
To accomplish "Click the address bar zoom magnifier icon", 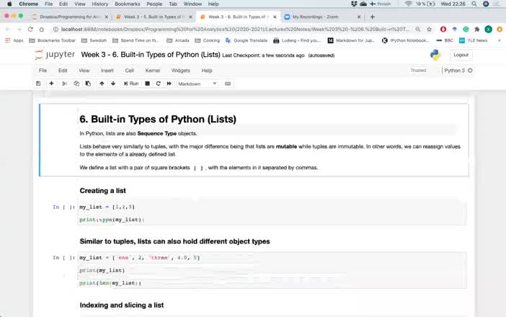I will (418, 30).
